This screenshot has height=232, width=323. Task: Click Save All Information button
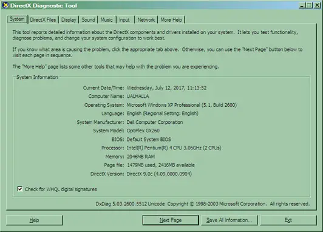point(229,220)
